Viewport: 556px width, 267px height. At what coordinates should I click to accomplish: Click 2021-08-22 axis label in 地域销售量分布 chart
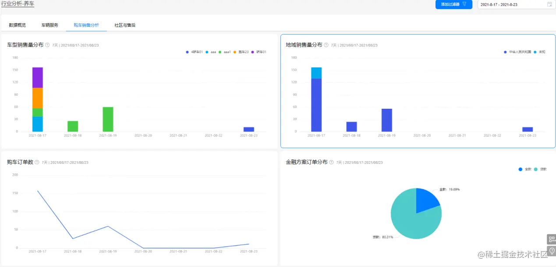point(492,135)
